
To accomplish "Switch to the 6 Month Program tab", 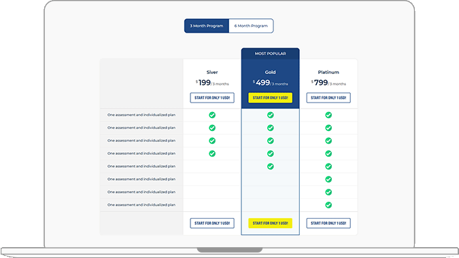I will (x=251, y=26).
